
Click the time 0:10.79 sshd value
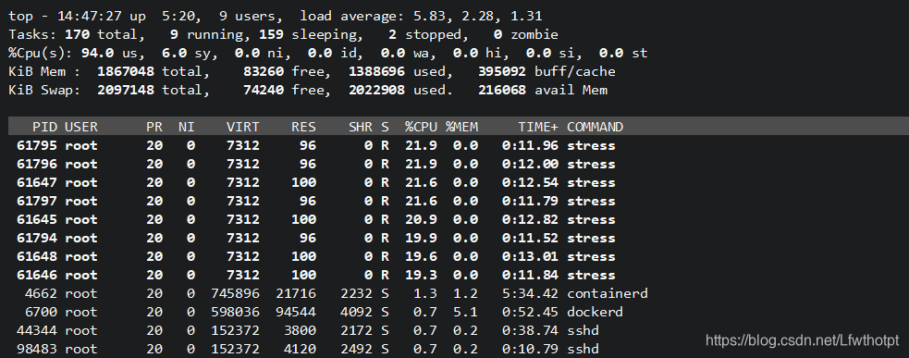531,350
